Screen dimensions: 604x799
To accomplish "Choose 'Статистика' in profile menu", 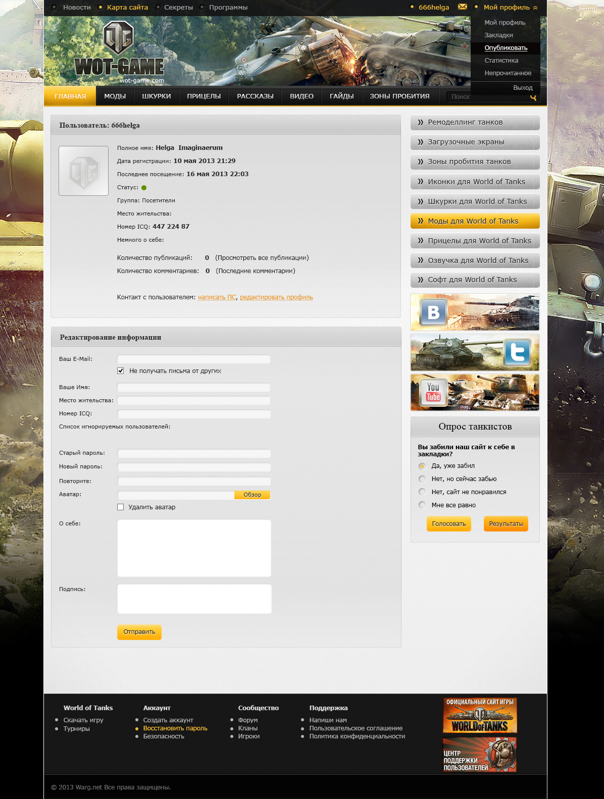I will point(501,60).
